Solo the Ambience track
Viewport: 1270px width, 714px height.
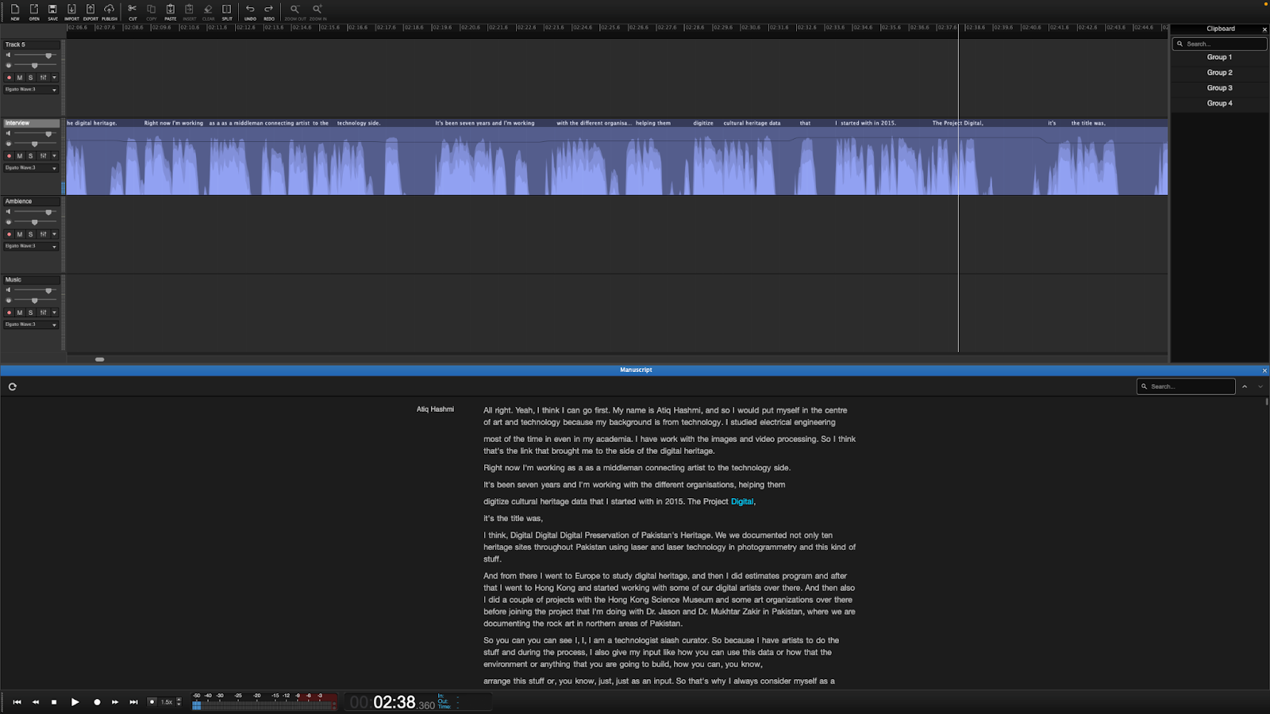31,235
